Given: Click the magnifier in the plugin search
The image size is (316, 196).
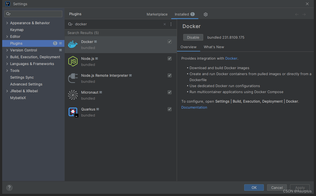Looking at the screenshot, I should click(x=70, y=24).
